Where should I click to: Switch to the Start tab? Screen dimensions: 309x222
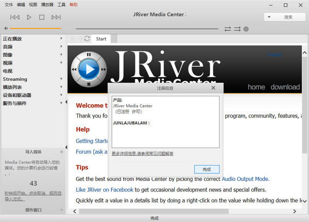[101, 39]
